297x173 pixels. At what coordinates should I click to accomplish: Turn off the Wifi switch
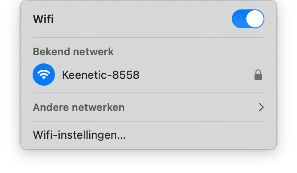(248, 19)
